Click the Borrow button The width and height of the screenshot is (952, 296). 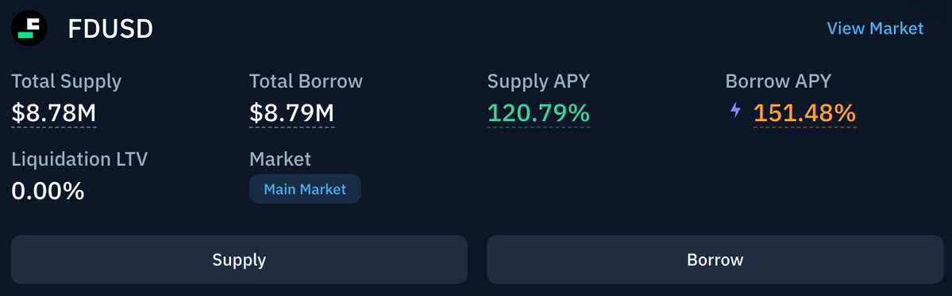tap(715, 260)
